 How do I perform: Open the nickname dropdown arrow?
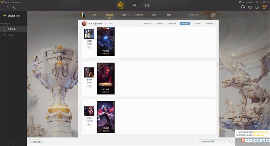[x=103, y=24]
